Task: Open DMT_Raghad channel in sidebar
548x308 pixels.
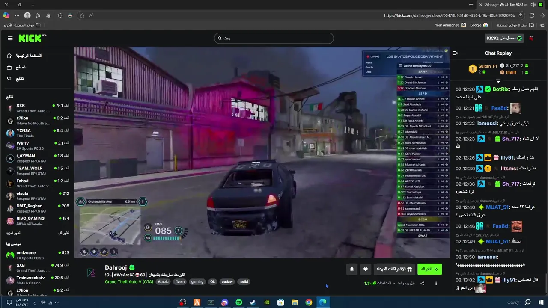Action: pyautogui.click(x=38, y=208)
